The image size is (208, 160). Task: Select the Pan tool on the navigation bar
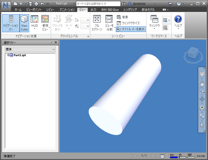coord(202,83)
